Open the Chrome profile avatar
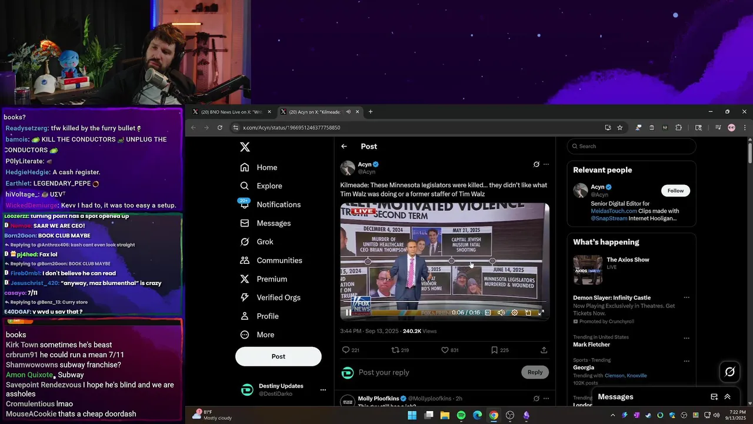This screenshot has height=424, width=753. (x=731, y=127)
